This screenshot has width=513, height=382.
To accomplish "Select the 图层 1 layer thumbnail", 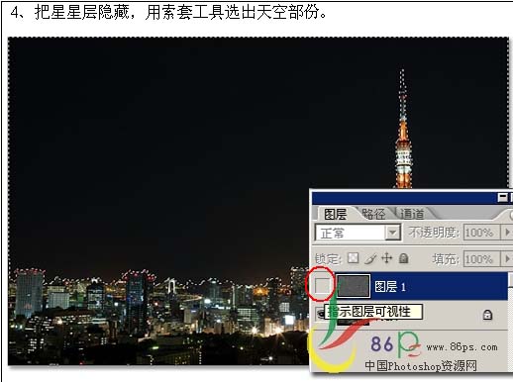I will click(x=353, y=286).
